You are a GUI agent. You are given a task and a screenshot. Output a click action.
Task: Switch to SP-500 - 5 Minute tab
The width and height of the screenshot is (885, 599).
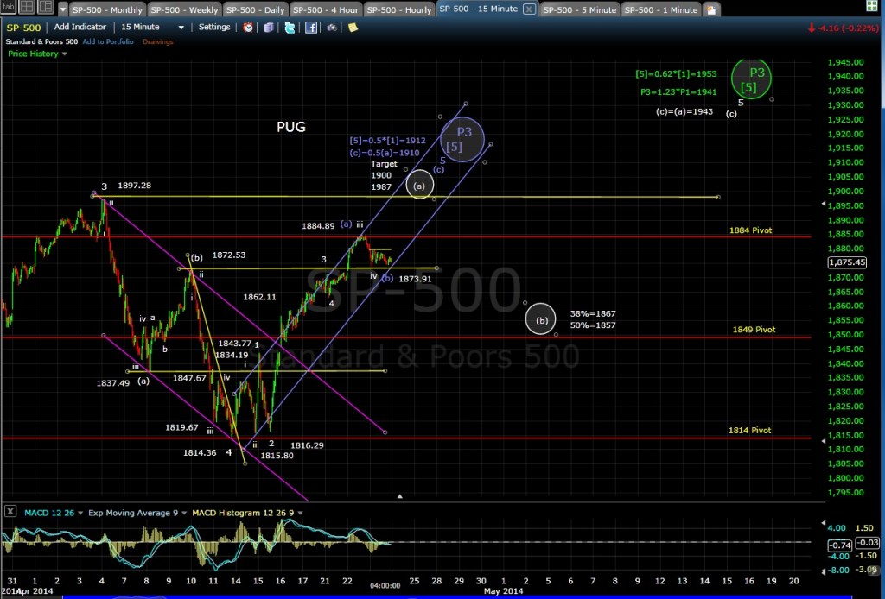point(580,9)
